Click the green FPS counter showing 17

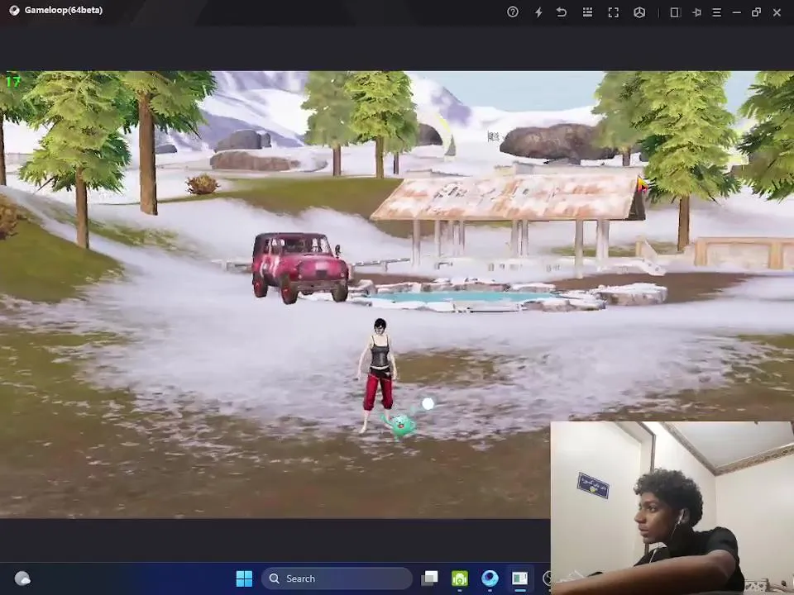12,81
